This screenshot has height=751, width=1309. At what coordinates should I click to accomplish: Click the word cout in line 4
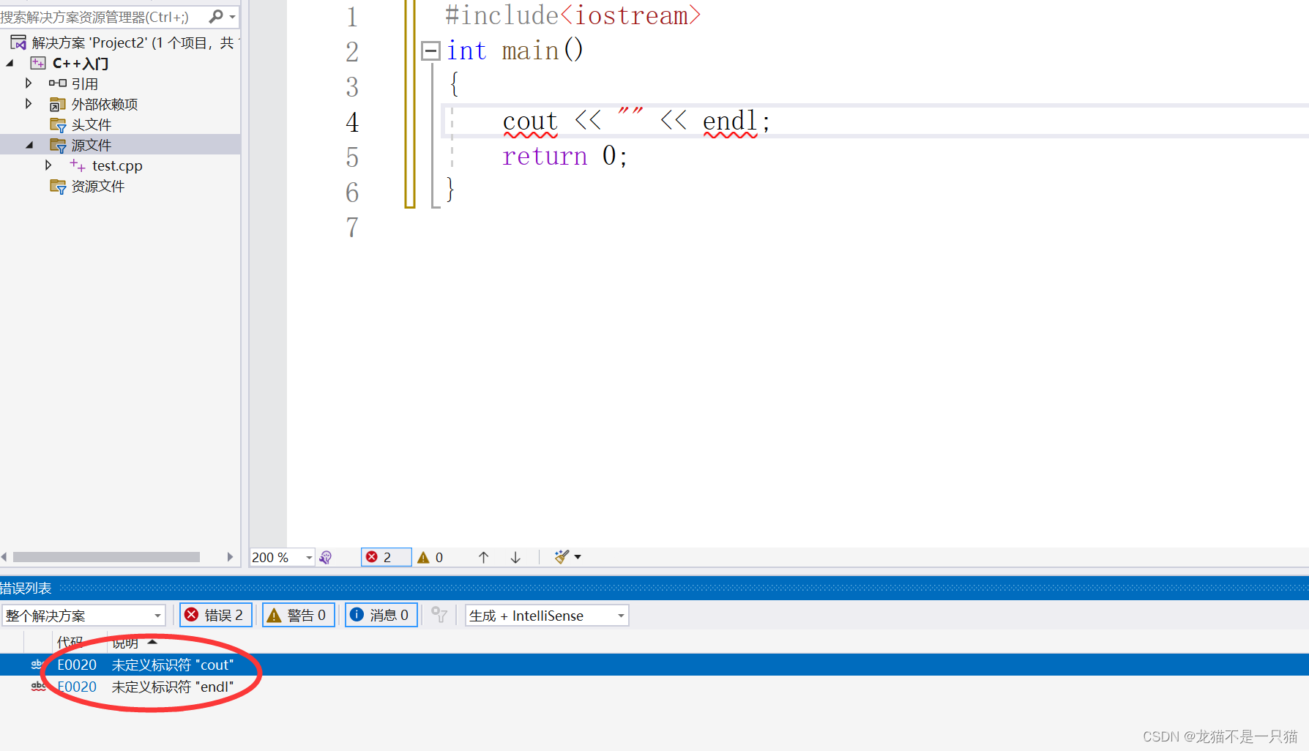tap(530, 121)
